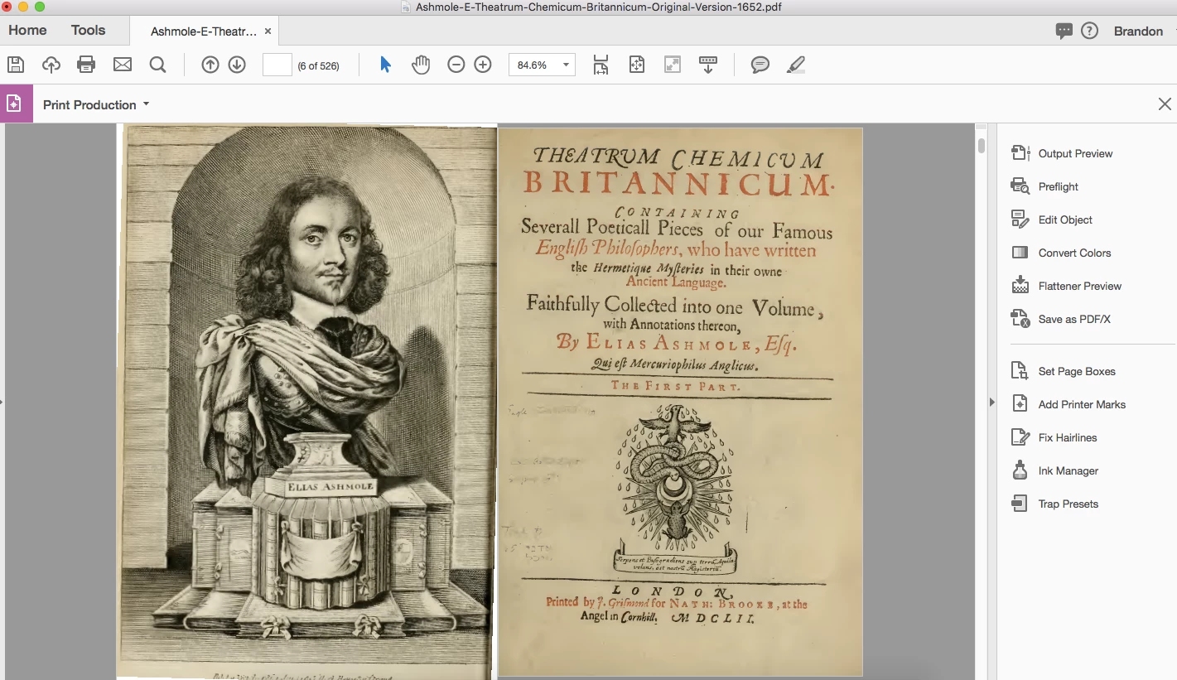The height and width of the screenshot is (680, 1177).
Task: Open Brandon account menu
Action: coord(1138,31)
